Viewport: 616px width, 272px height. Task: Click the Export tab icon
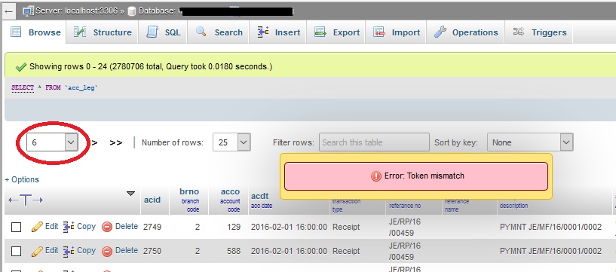[x=320, y=32]
